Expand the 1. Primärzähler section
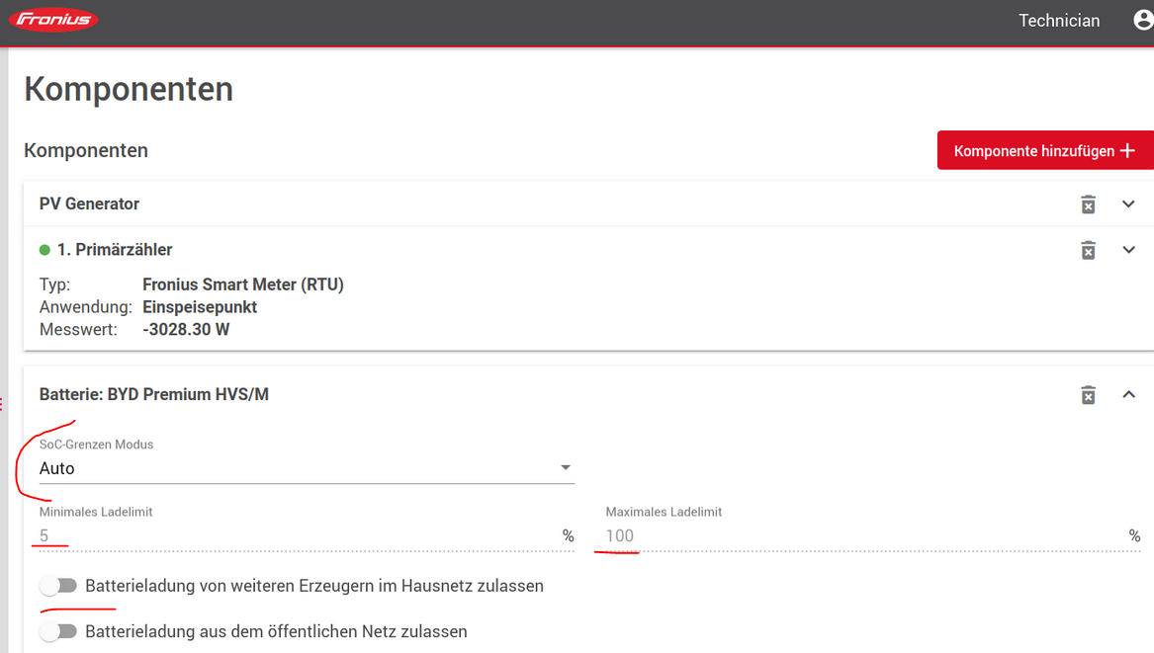Viewport: 1154px width, 653px height. (x=1128, y=250)
